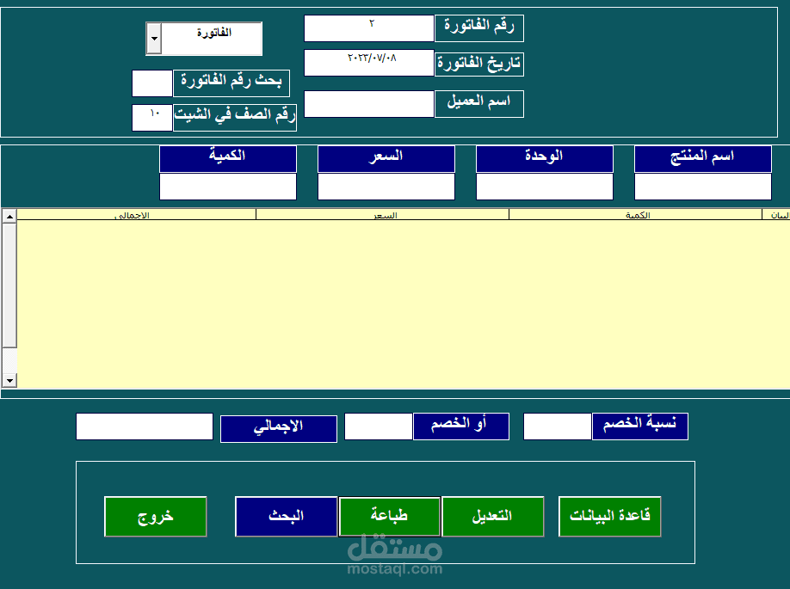790x589 pixels.
Task: Click the بحث رقم الفاتورة label
Action: tap(231, 83)
